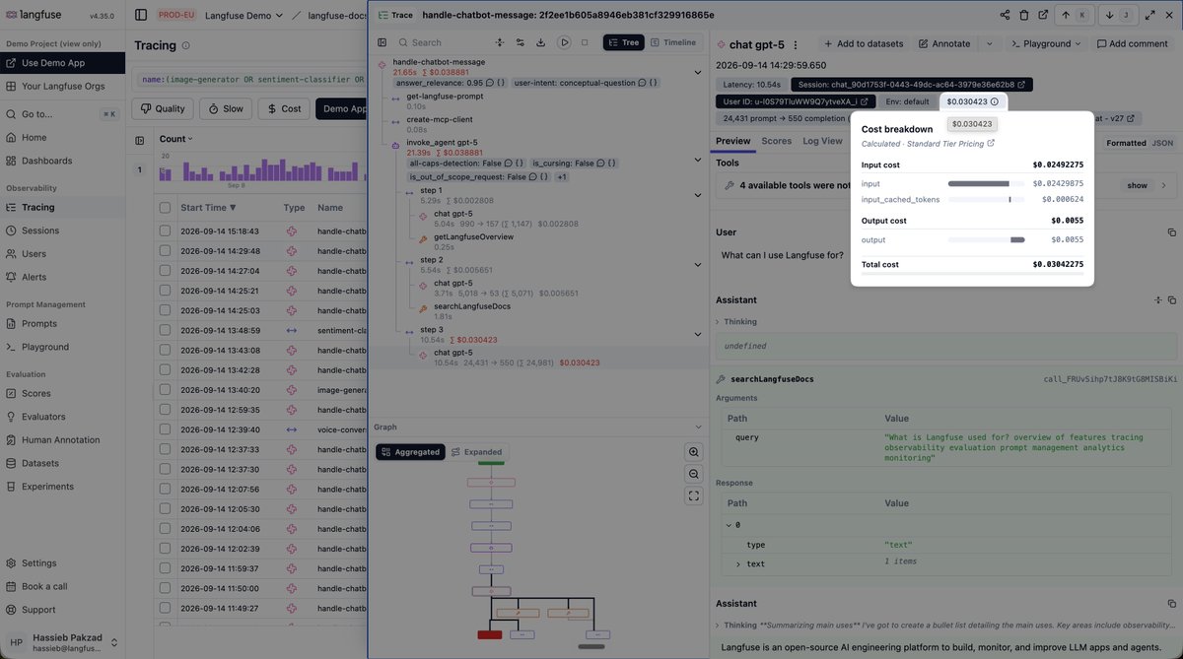The image size is (1183, 659).
Task: Open the Playground dropdown
Action: pos(1046,44)
